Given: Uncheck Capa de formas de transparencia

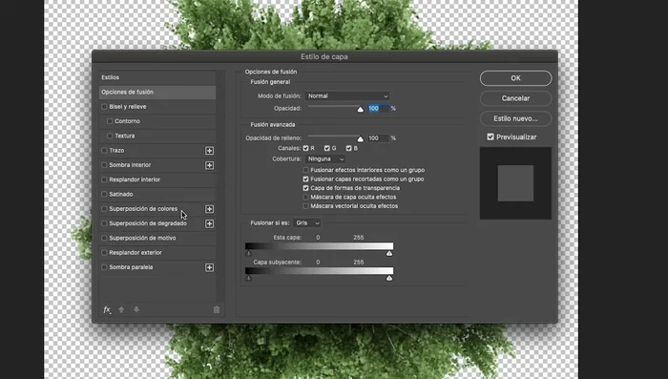Looking at the screenshot, I should (x=305, y=188).
